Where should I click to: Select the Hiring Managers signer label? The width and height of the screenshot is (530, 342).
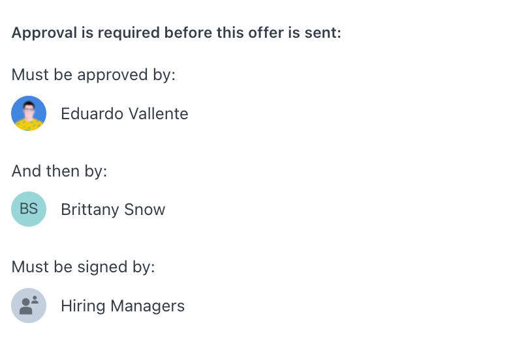[x=123, y=306]
